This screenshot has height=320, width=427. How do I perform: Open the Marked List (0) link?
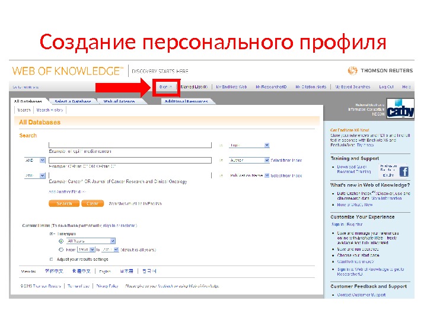click(194, 87)
